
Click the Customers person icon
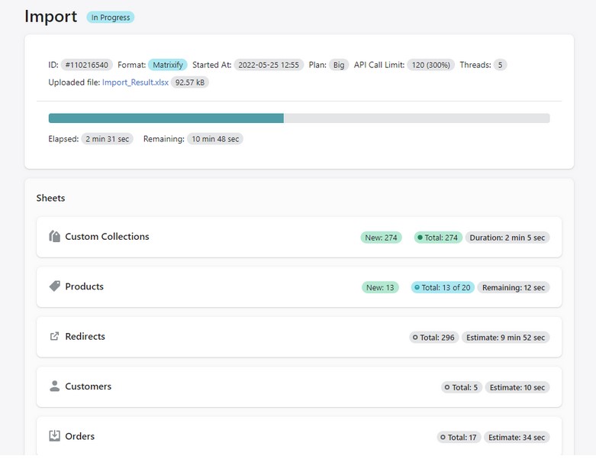pyautogui.click(x=54, y=386)
